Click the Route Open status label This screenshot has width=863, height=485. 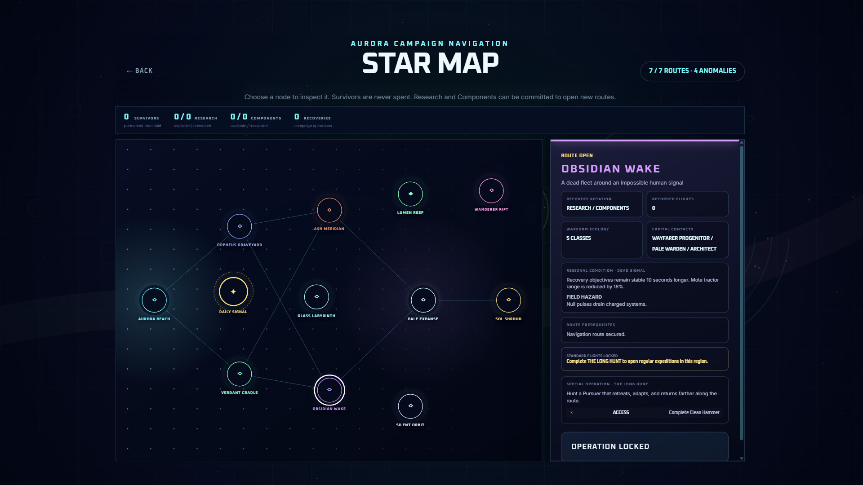(x=577, y=155)
